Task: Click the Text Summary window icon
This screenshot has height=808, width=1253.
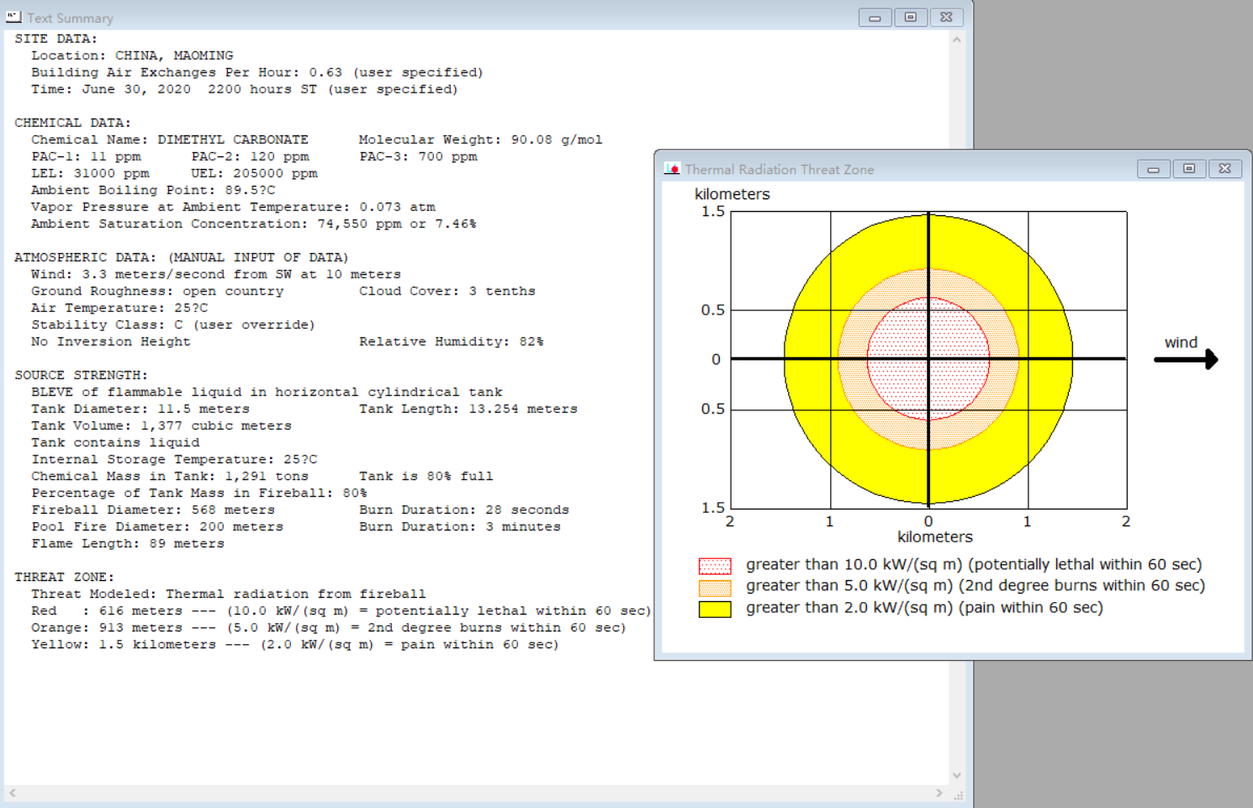Action: point(13,17)
